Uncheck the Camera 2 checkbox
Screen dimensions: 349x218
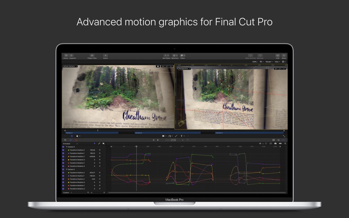pos(63,169)
